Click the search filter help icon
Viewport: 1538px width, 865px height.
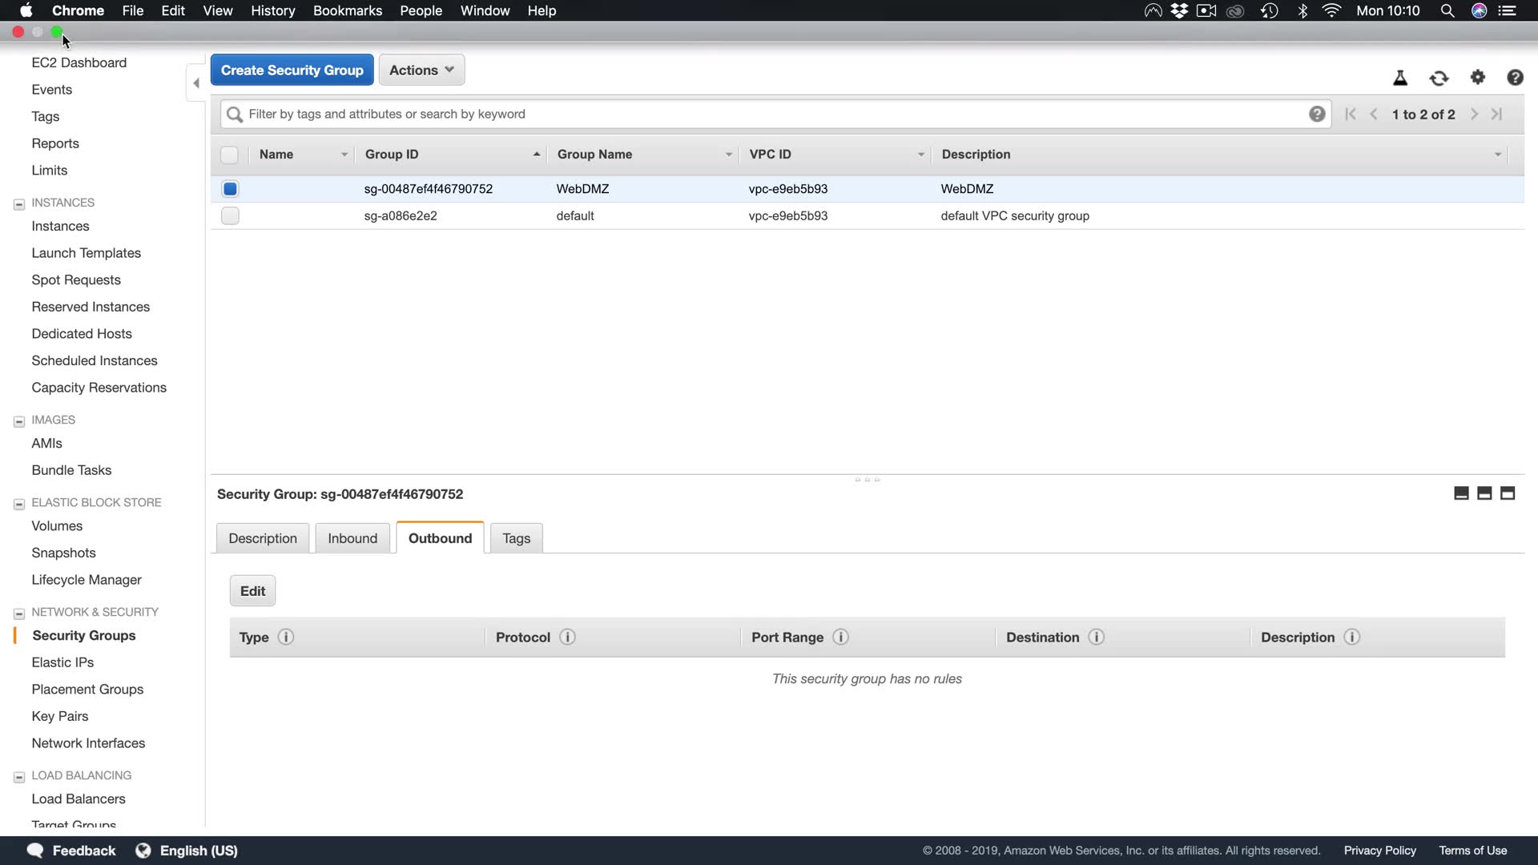tap(1317, 114)
